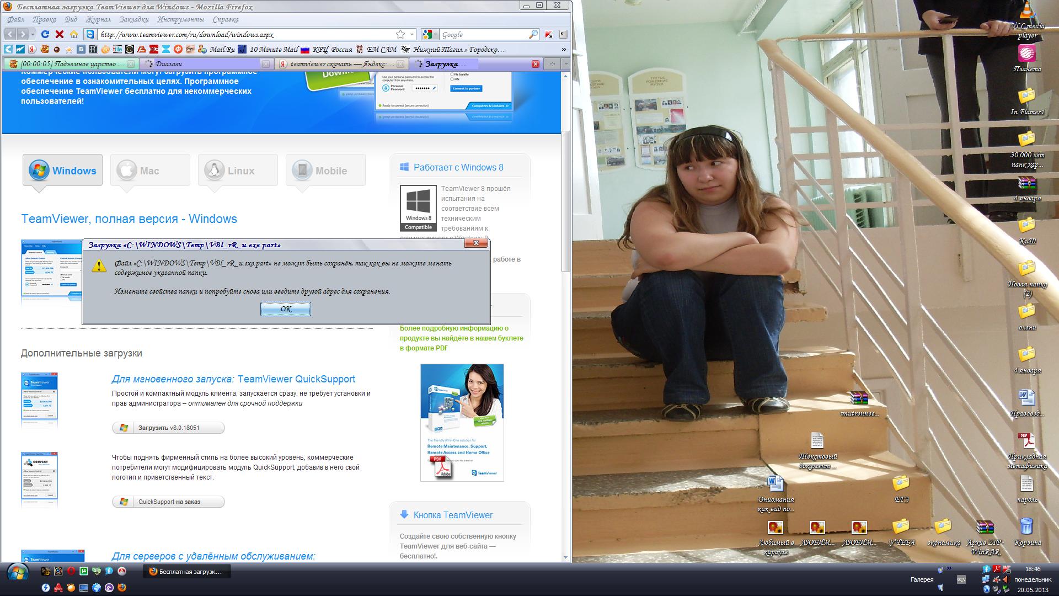The image size is (1059, 596).
Task: Click the QuickSupport на заказ button
Action: click(x=168, y=502)
